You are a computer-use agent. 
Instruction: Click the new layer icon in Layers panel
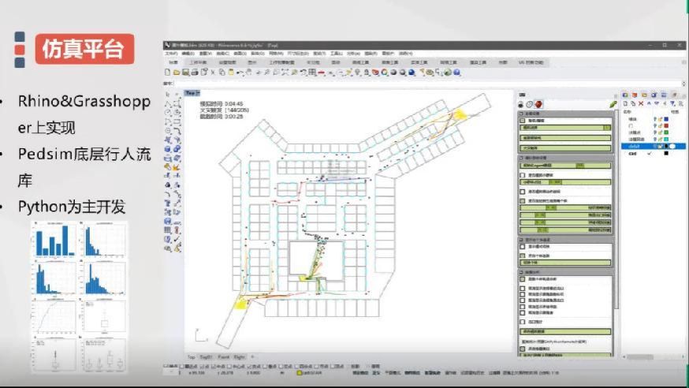pos(625,103)
